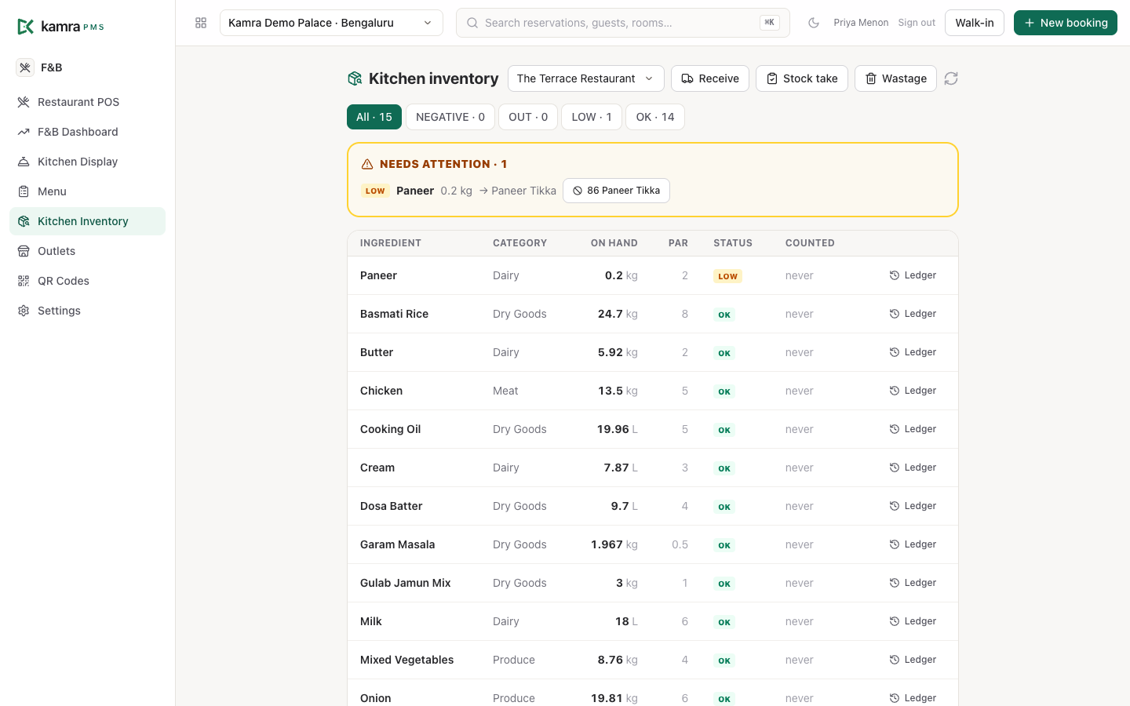1130x706 pixels.
Task: Click 86 Paneer Tikka button
Action: point(616,191)
